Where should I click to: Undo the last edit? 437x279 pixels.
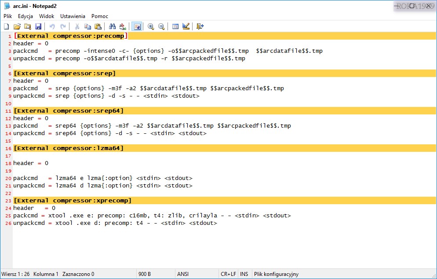pyautogui.click(x=51, y=26)
